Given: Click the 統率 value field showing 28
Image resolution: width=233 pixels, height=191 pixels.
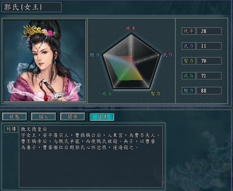Looking at the screenshot, I should click(x=209, y=31).
